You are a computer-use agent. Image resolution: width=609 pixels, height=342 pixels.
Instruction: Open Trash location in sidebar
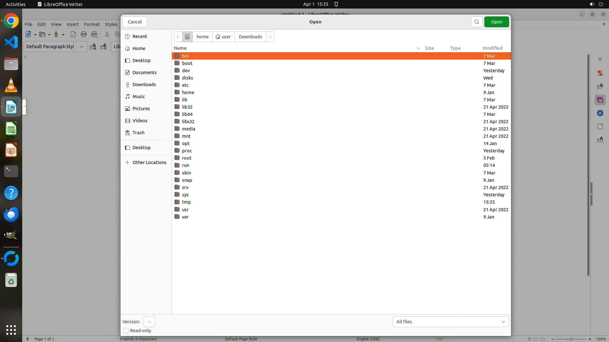click(x=138, y=133)
